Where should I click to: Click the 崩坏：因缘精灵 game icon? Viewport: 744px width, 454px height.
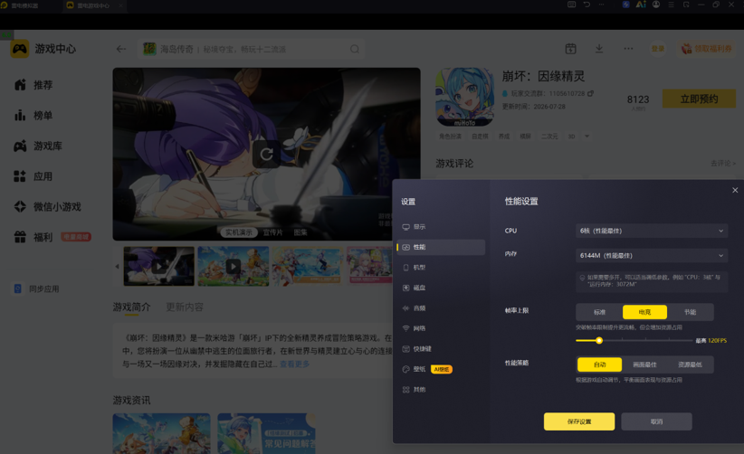(x=464, y=97)
